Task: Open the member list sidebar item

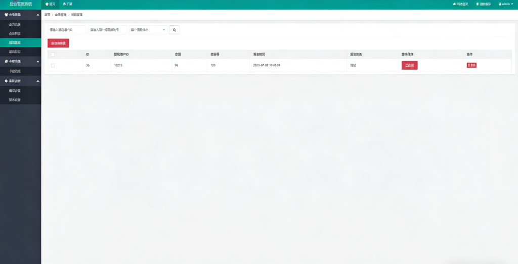Action: [x=15, y=24]
